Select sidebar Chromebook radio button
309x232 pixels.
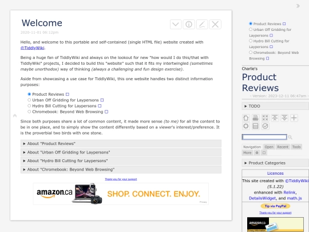[x=251, y=52]
